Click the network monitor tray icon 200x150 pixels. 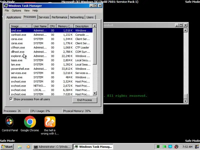click(x=170, y=147)
